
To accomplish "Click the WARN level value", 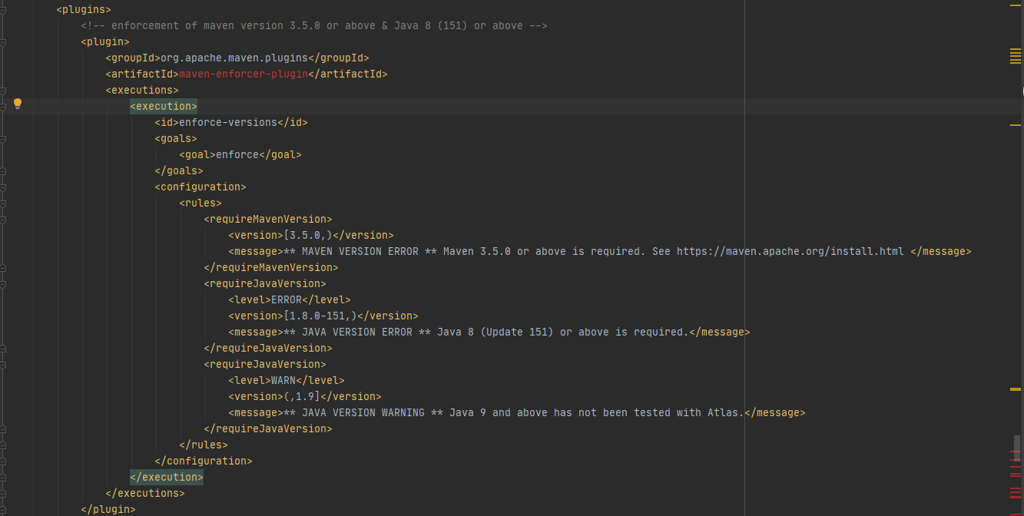I will pos(283,380).
